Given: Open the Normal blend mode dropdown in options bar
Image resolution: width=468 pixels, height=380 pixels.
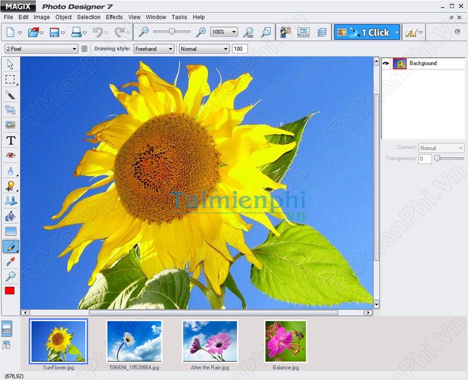Looking at the screenshot, I should point(226,49).
